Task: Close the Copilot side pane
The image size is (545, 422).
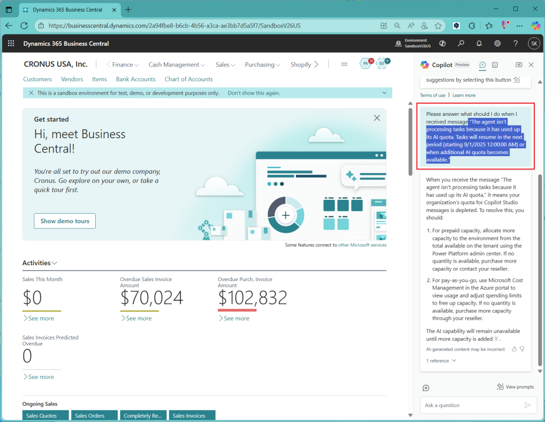Action: pos(531,65)
